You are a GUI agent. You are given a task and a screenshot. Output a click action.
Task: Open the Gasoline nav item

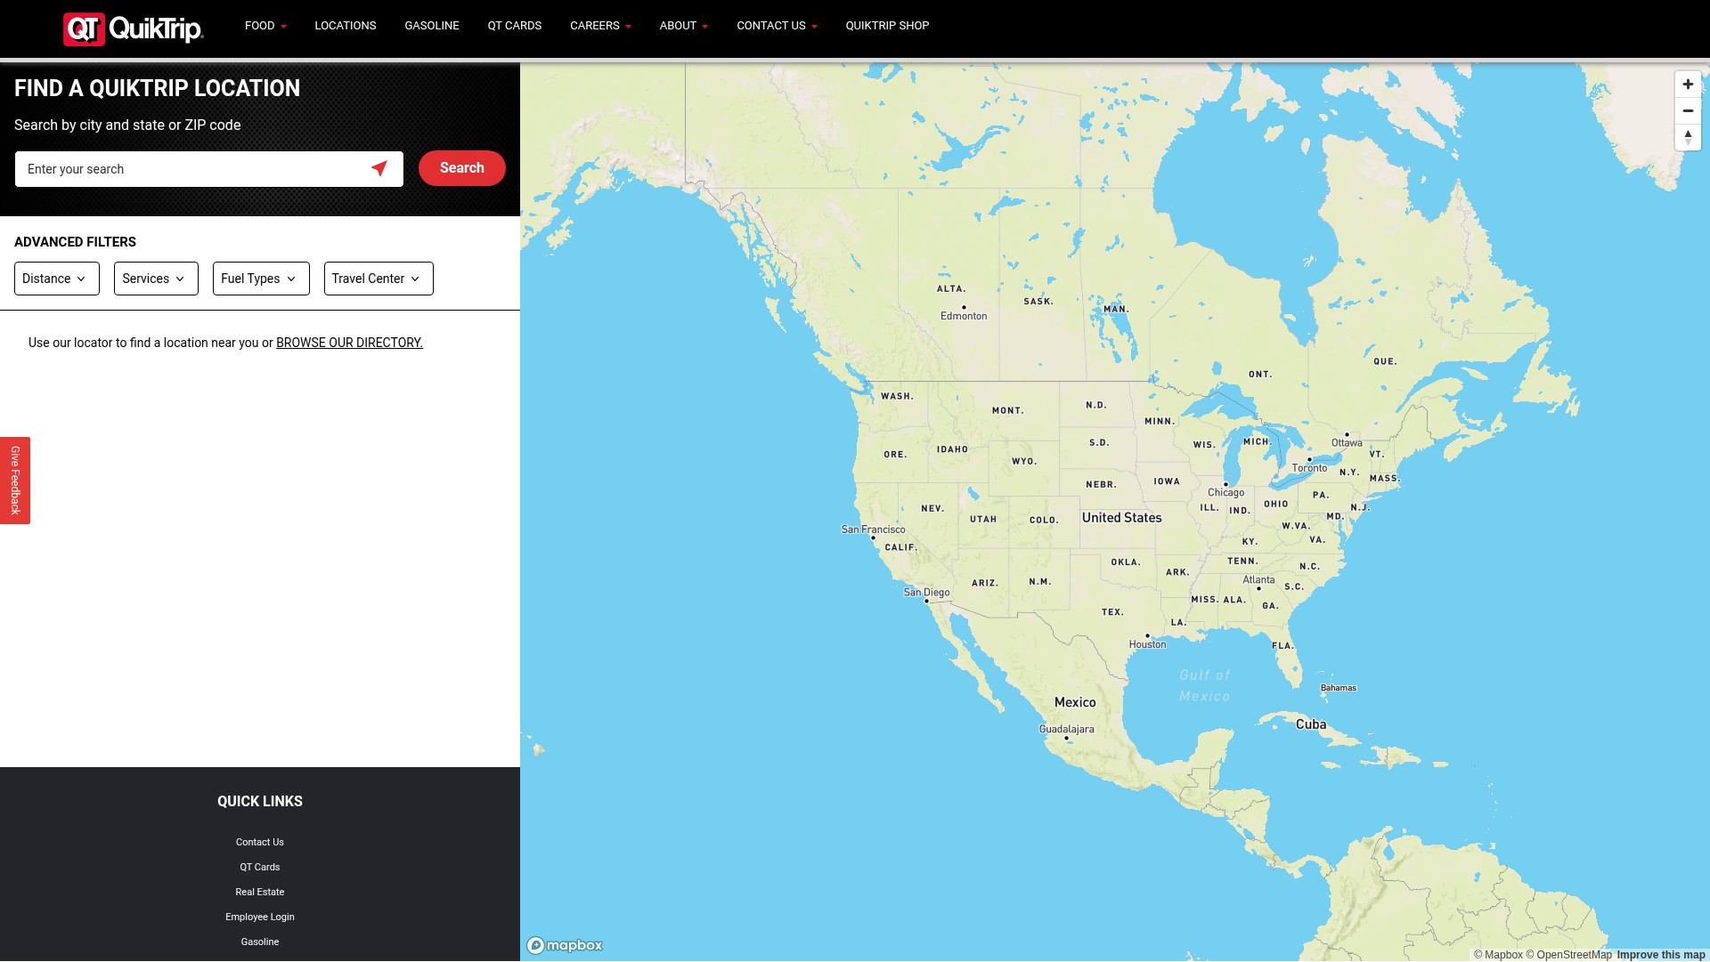[432, 26]
